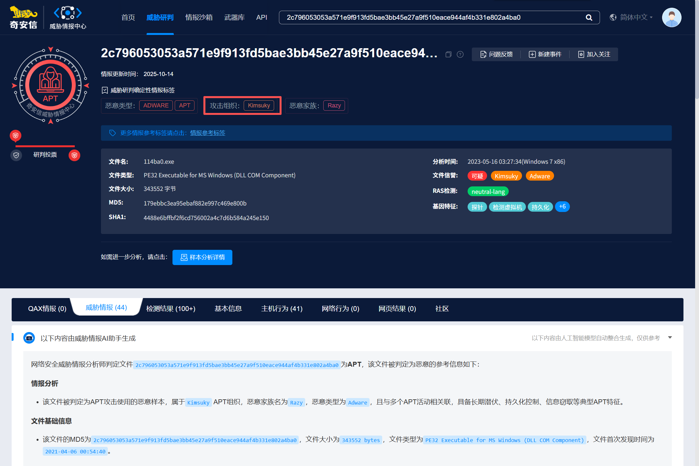Expand the +6 gene feature tags

point(562,207)
